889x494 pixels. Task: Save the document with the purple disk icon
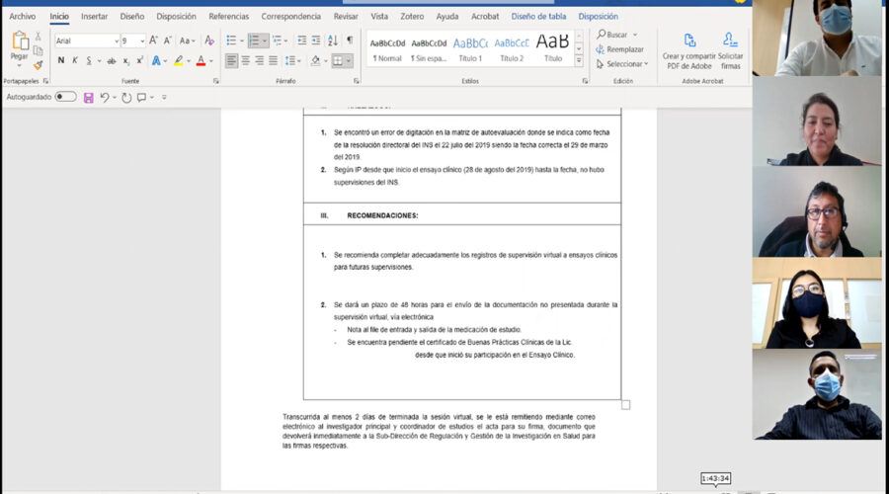(x=89, y=98)
